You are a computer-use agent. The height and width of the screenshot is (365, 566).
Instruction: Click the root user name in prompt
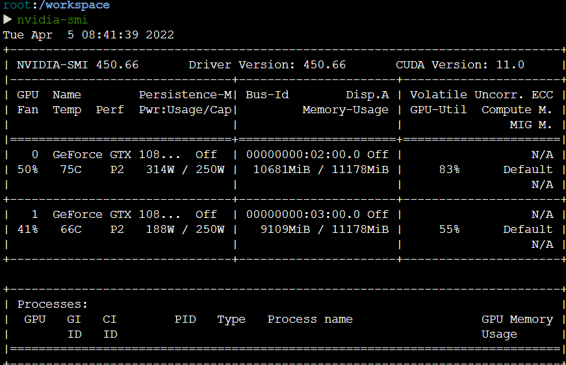tap(17, 5)
